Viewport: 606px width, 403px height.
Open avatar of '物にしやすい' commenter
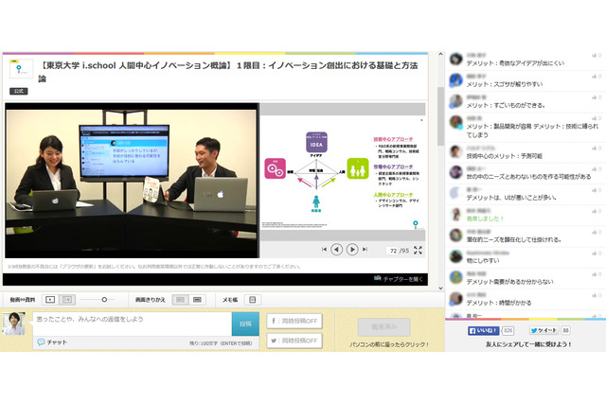(456, 256)
